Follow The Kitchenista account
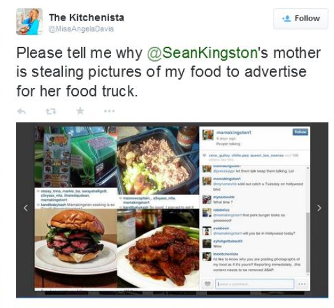This screenshot has width=334, height=308. click(301, 19)
